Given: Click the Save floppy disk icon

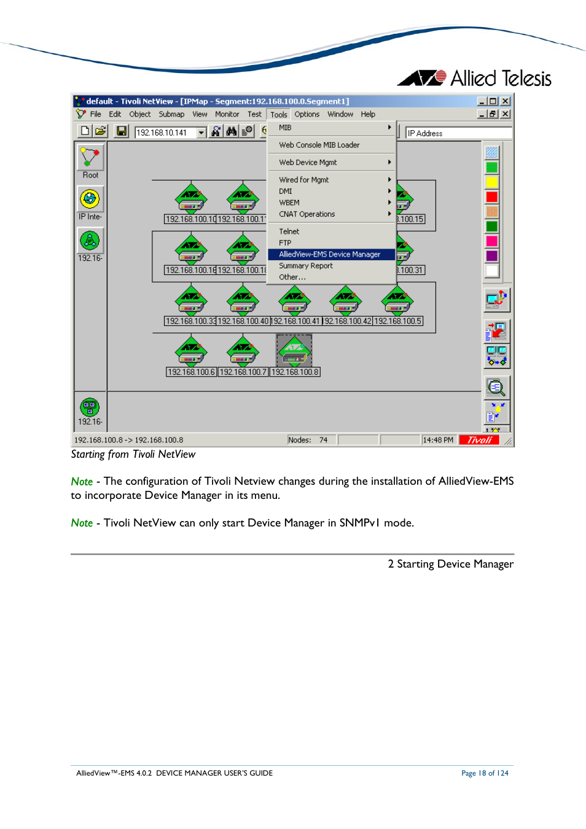Looking at the screenshot, I should 121,131.
